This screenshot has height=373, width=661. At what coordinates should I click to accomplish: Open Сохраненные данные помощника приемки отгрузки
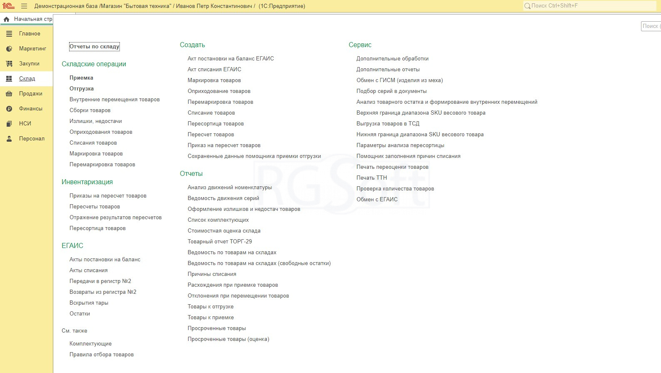[254, 156]
